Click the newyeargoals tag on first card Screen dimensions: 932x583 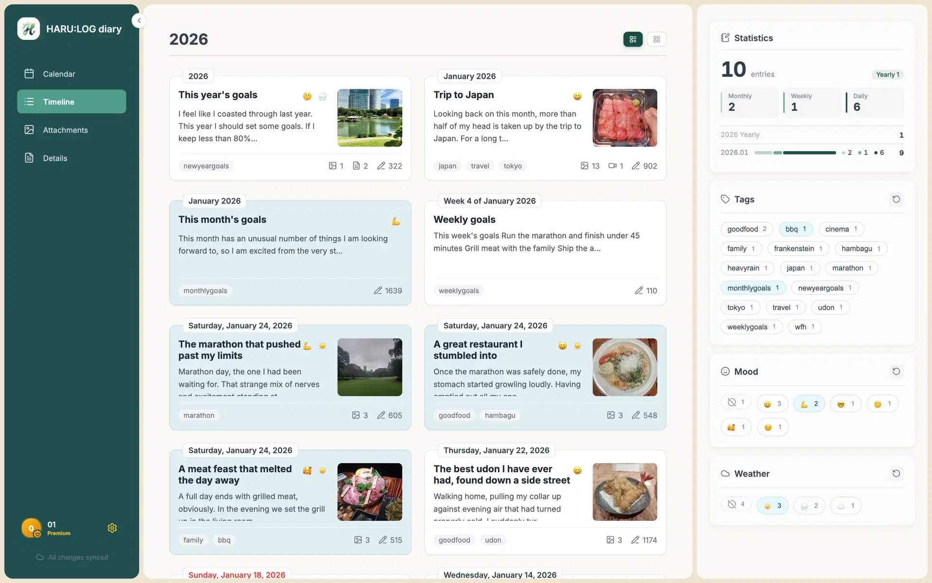[x=206, y=166]
